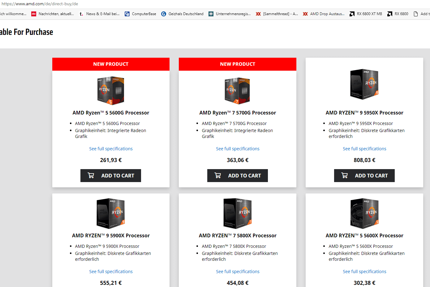This screenshot has height=287, width=430.
Task: Click 'Diskrete Grafikkarten erforderlich' under Ryzen 9 5900X
Action: click(113, 256)
